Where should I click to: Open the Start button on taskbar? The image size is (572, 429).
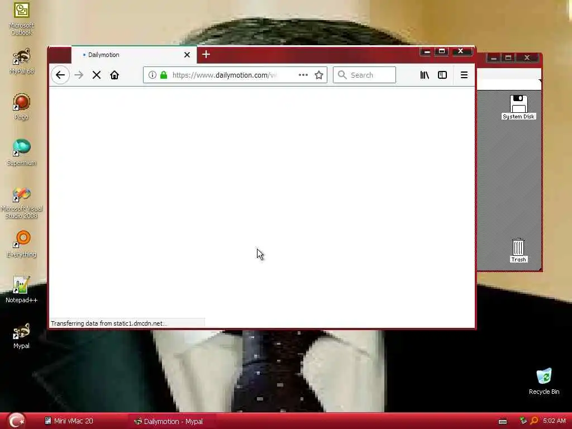16,421
